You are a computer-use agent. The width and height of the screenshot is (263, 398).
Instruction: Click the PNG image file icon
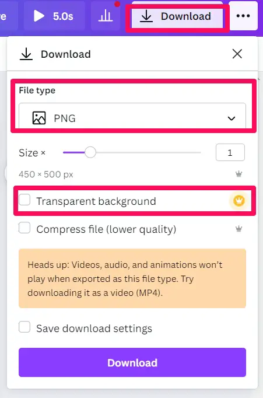pyautogui.click(x=39, y=118)
